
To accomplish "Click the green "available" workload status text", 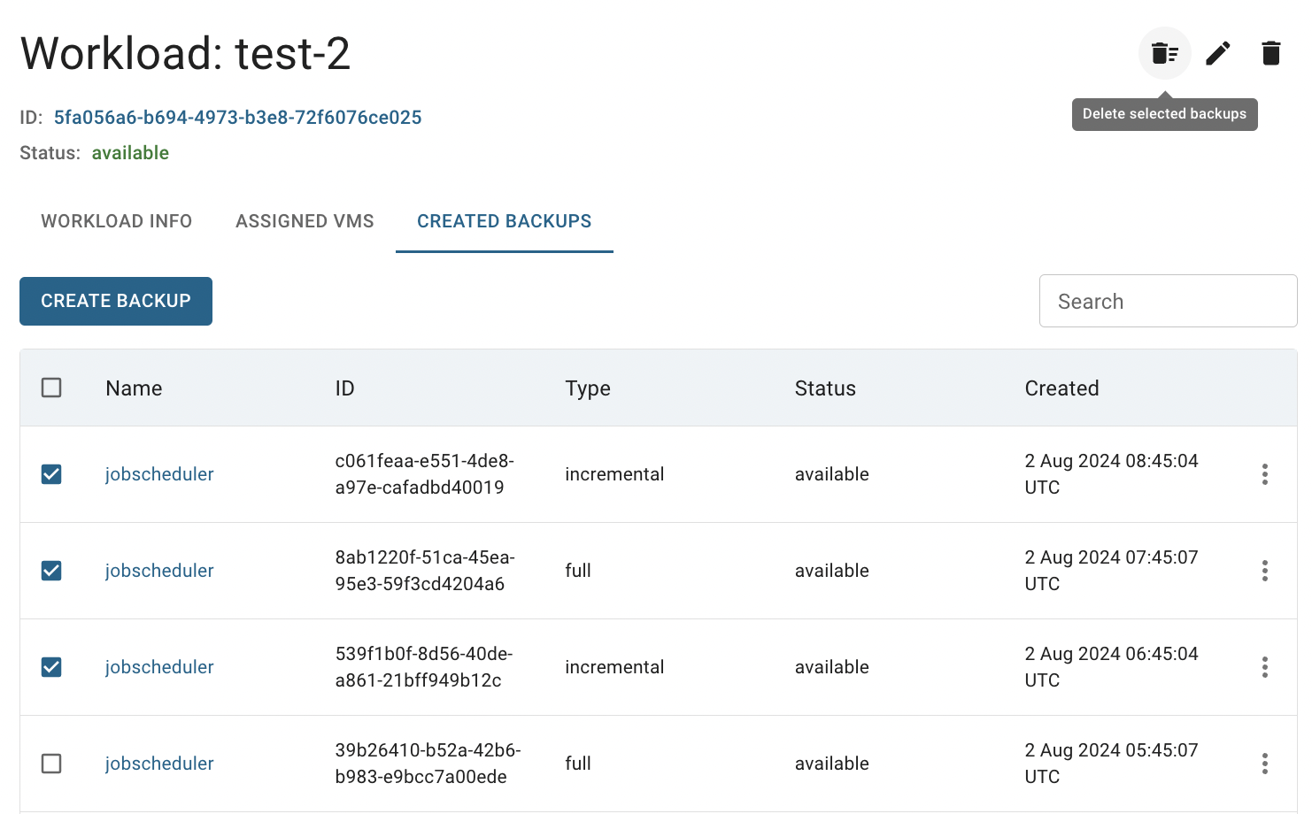I will pyautogui.click(x=130, y=153).
